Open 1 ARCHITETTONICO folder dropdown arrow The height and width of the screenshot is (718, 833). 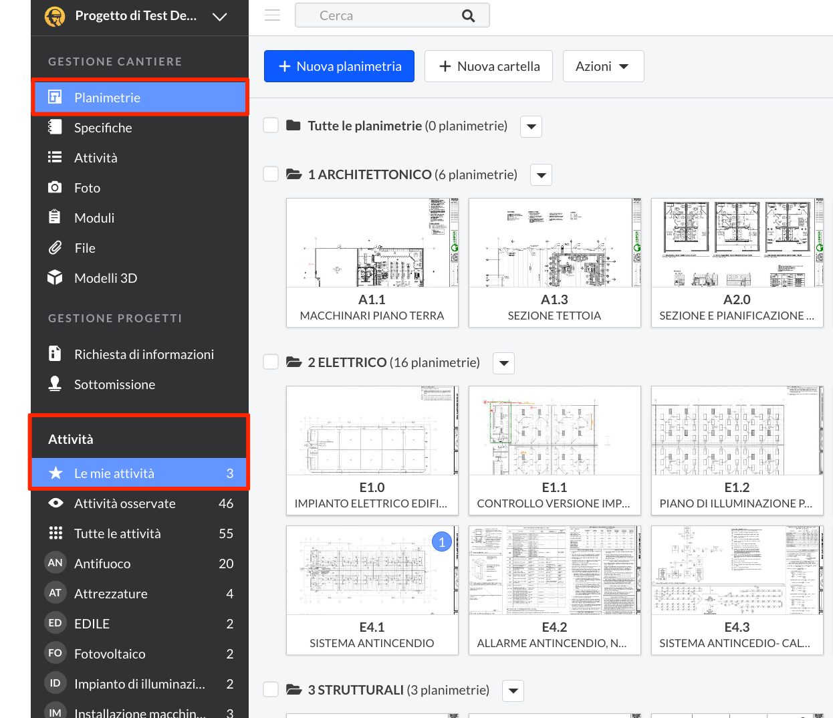click(x=541, y=175)
